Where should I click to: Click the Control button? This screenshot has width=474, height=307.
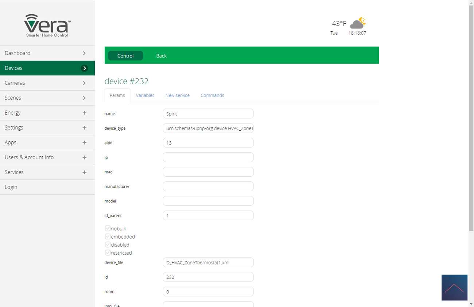pos(125,56)
